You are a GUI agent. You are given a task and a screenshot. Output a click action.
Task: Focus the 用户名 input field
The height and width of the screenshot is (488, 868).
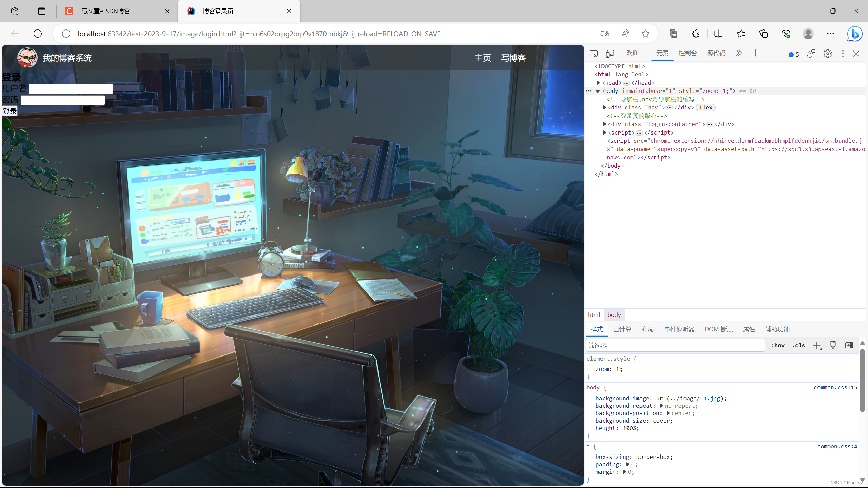coord(71,89)
